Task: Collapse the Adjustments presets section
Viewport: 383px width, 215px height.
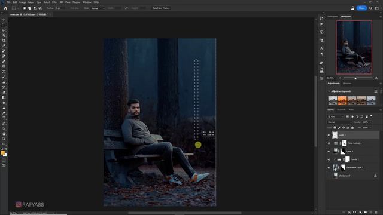Action: 329,91
